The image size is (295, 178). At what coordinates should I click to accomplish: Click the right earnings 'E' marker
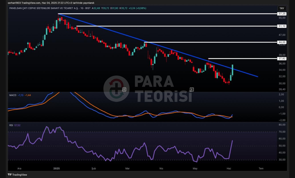192,89
